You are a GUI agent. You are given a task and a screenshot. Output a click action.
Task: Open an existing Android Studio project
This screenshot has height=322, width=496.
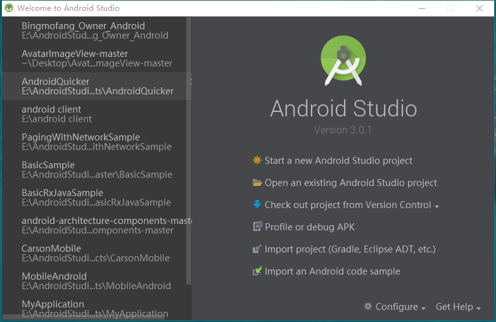pos(351,183)
